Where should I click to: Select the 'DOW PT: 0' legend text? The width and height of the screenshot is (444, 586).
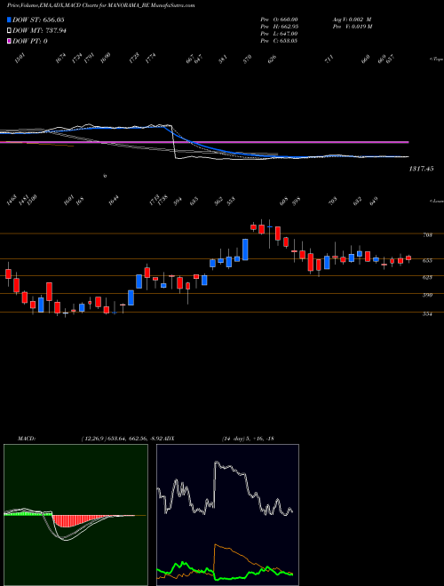[30, 41]
